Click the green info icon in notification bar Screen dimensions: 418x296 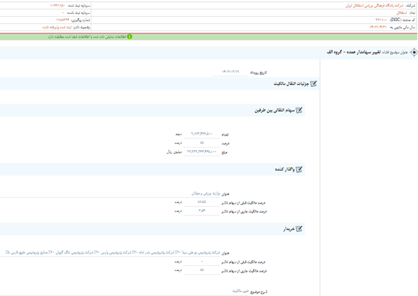(130, 37)
